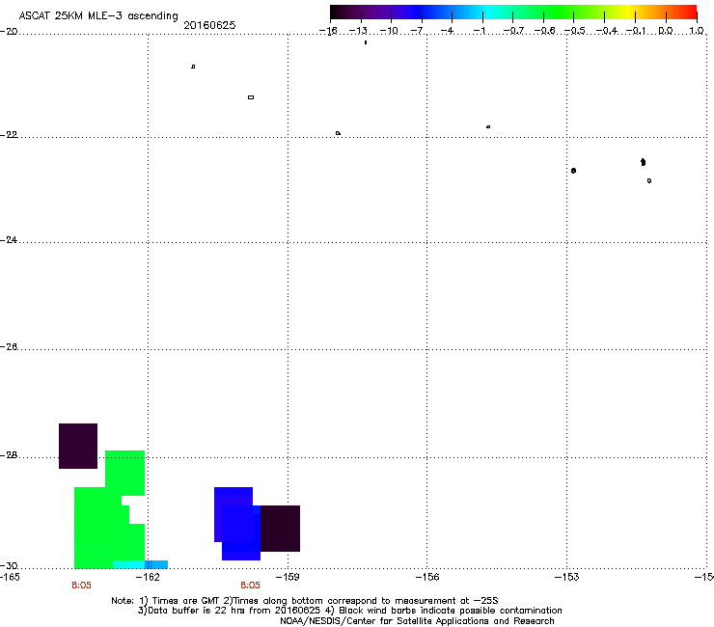
Task: Click the -28 latitude axis label
Action: pyautogui.click(x=9, y=455)
